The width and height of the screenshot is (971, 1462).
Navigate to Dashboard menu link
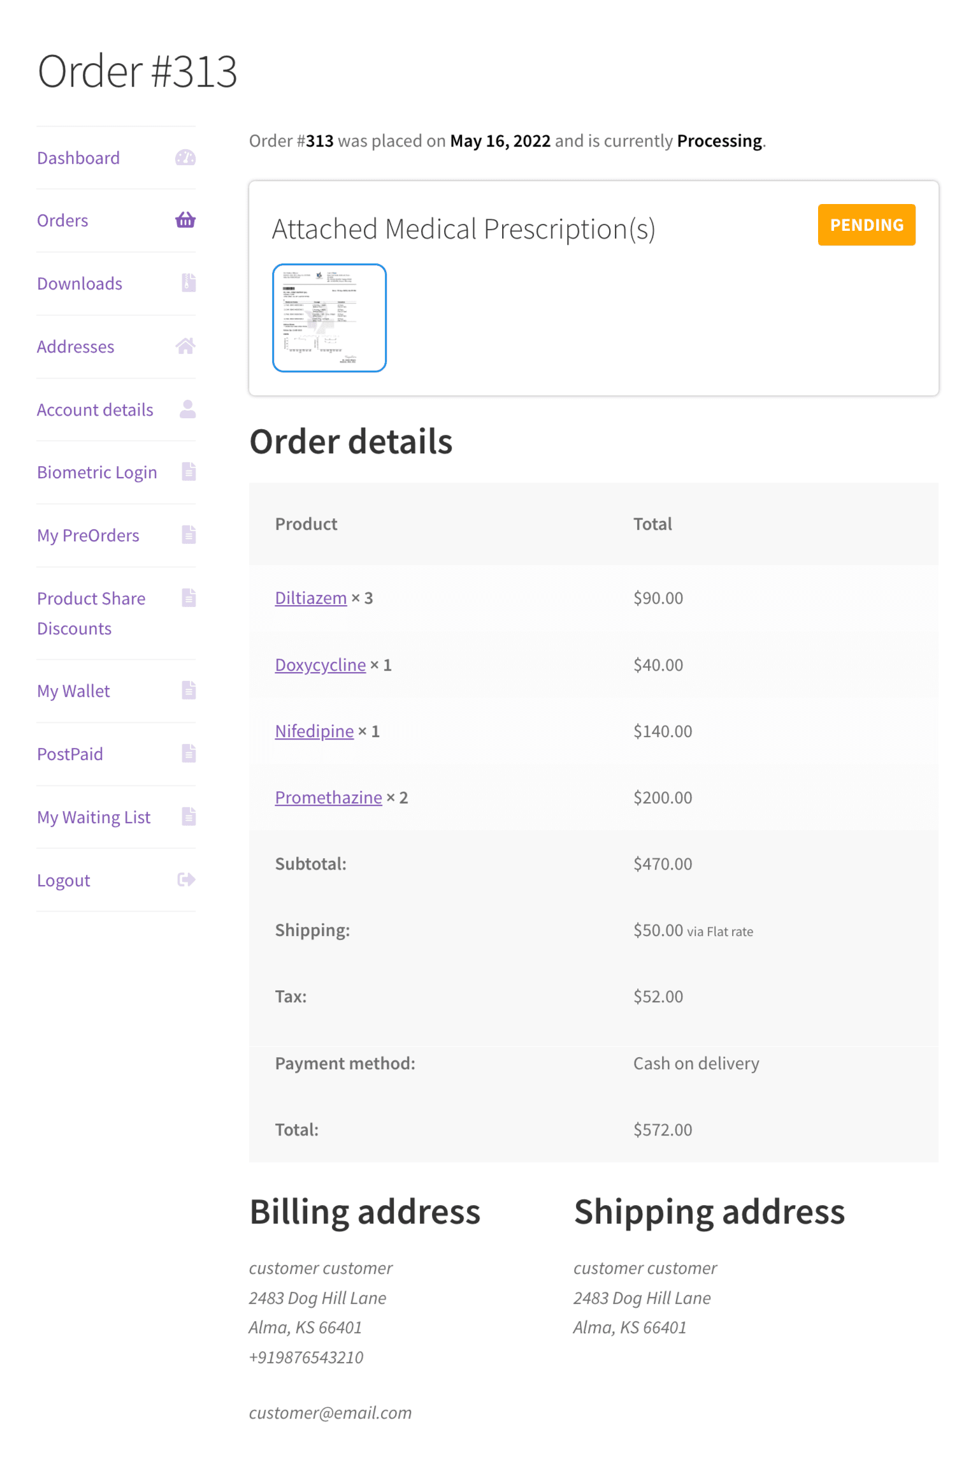click(78, 157)
